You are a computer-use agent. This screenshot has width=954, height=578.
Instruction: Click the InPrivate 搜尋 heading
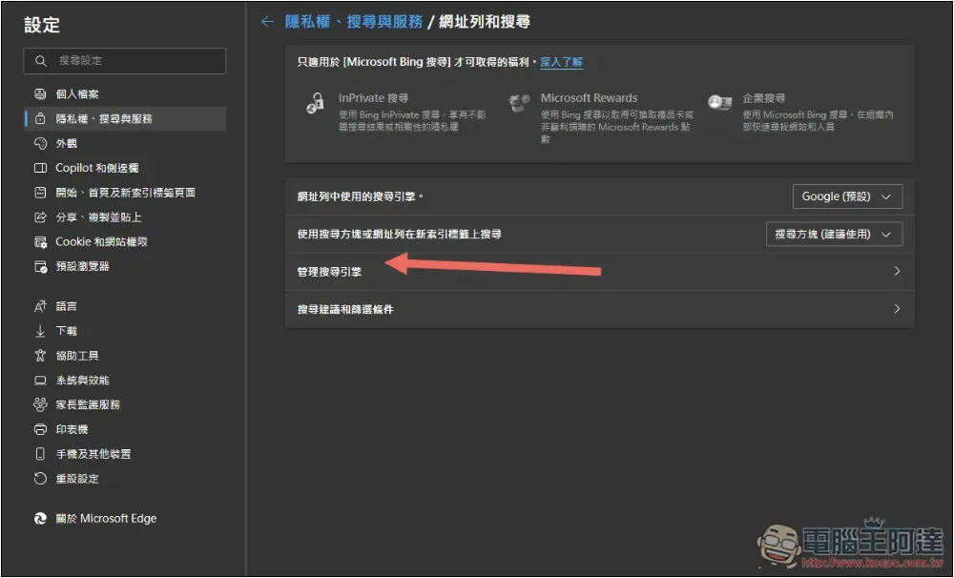374,98
